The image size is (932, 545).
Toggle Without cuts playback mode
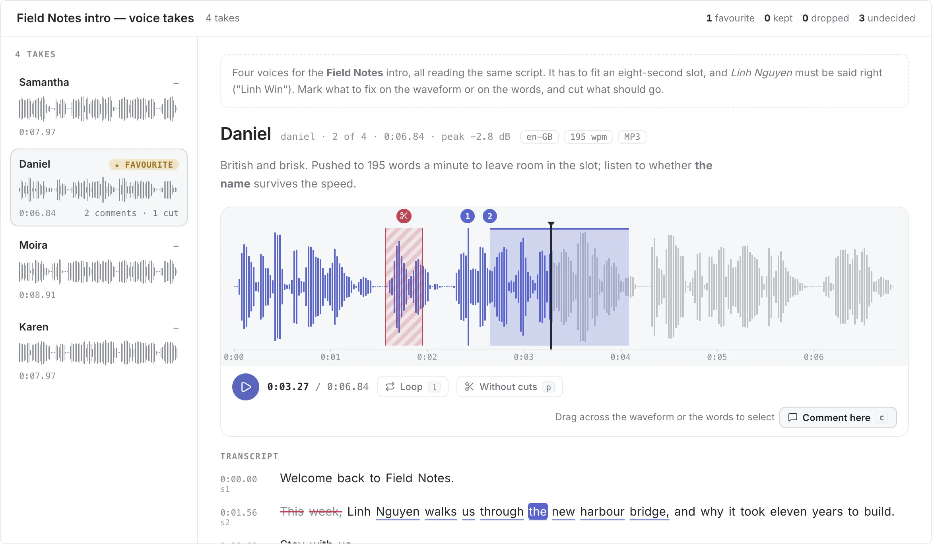[509, 387]
